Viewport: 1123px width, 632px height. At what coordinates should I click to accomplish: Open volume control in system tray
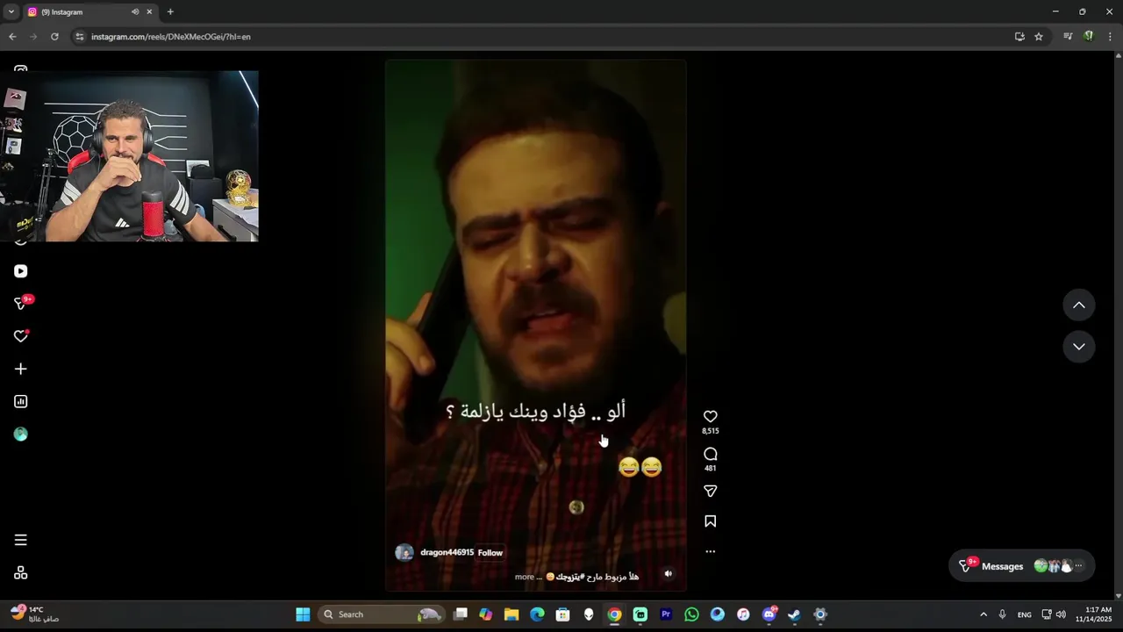click(1061, 614)
